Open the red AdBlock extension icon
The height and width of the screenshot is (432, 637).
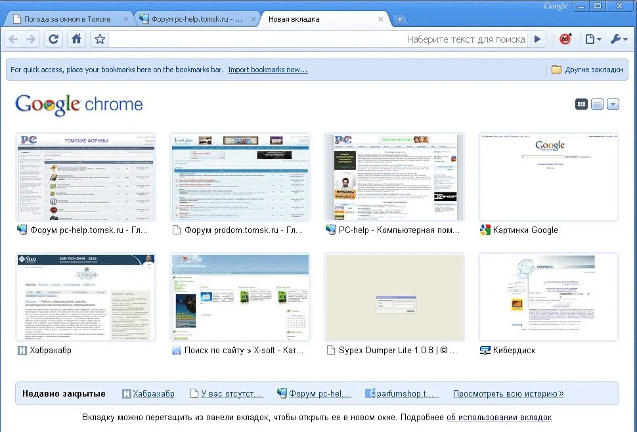click(x=565, y=39)
